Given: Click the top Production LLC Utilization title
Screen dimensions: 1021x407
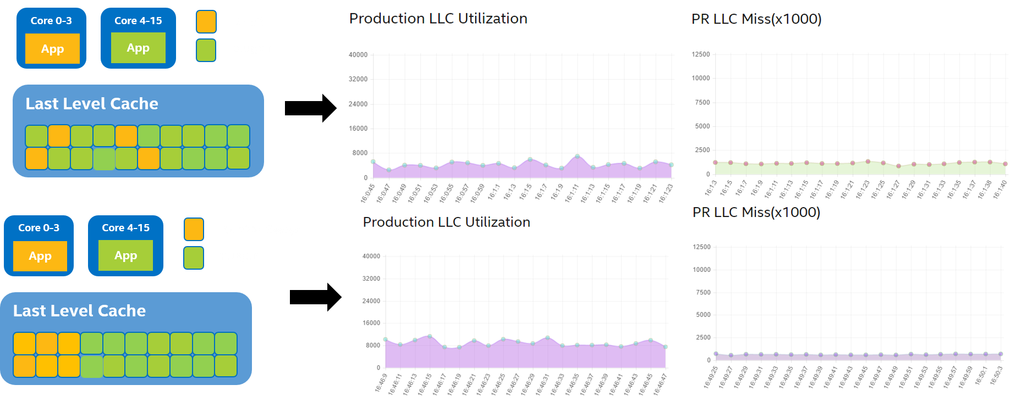Looking at the screenshot, I should 438,19.
